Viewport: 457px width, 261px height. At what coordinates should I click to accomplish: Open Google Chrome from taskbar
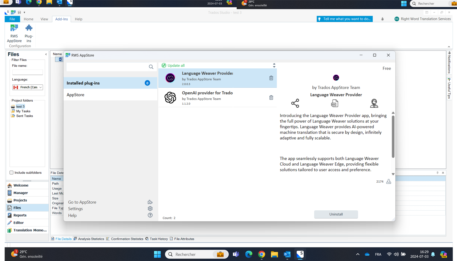pos(262,254)
